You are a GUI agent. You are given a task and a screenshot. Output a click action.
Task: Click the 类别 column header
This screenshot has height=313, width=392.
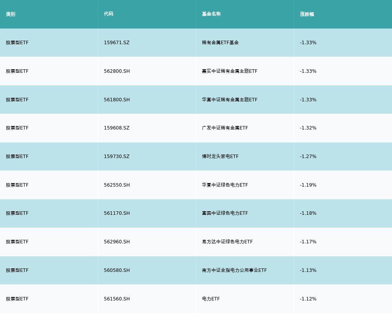click(x=11, y=14)
